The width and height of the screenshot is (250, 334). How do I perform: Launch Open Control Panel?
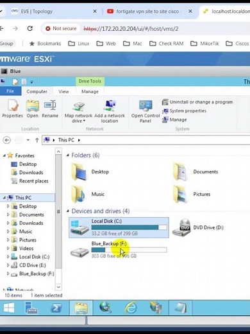pos(146,112)
